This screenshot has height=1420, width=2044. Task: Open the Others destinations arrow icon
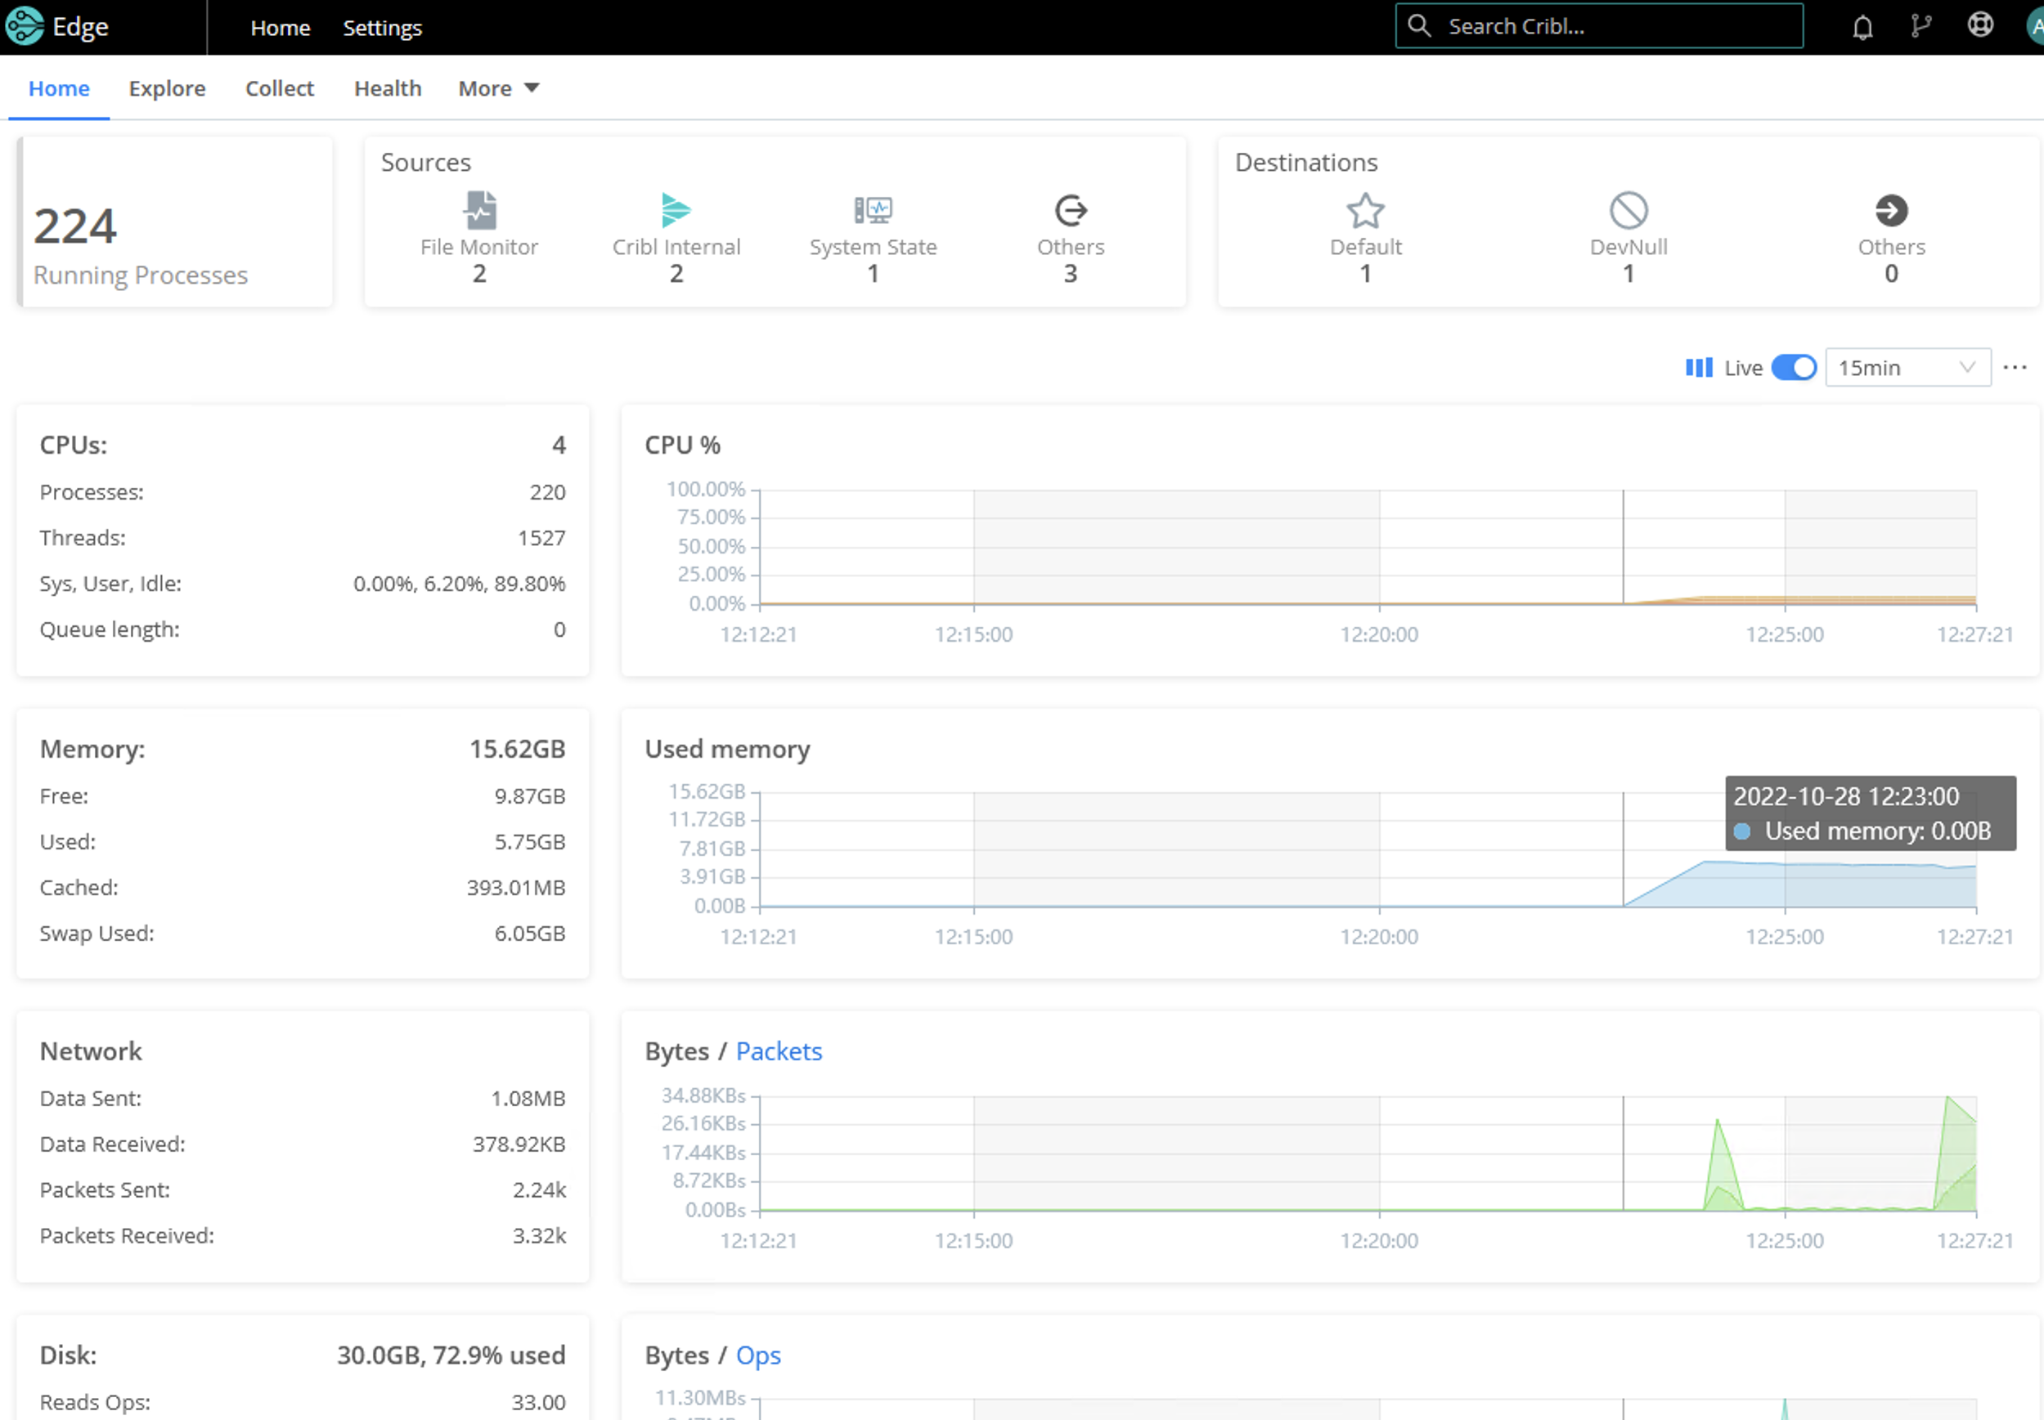(1892, 211)
